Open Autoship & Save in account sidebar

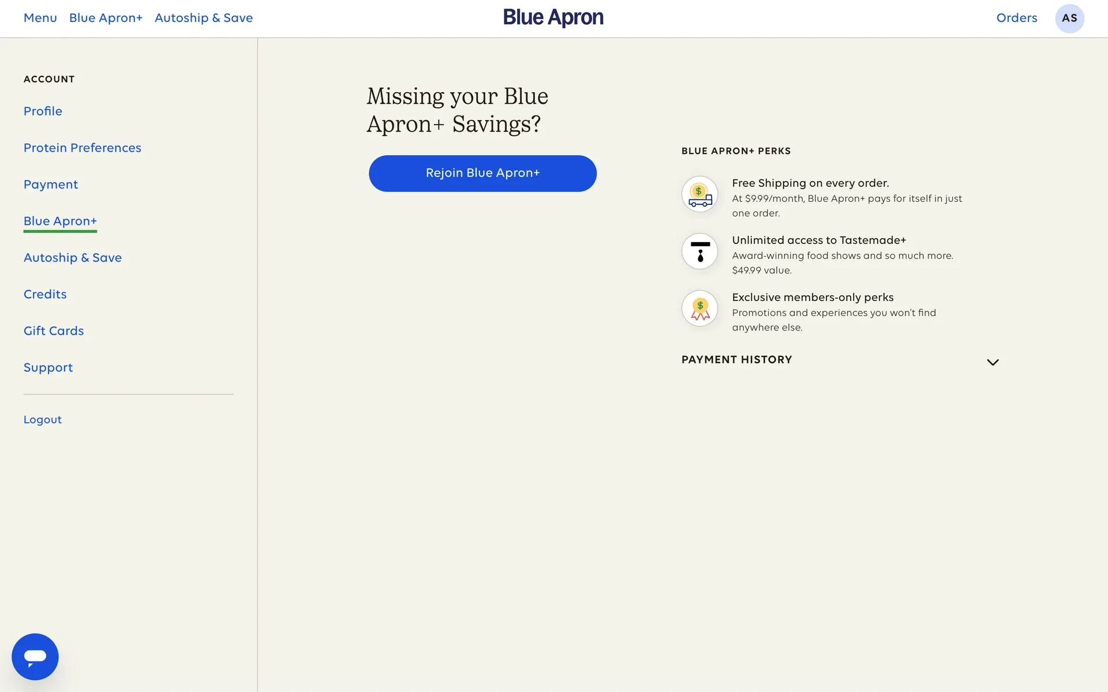pyautogui.click(x=73, y=258)
